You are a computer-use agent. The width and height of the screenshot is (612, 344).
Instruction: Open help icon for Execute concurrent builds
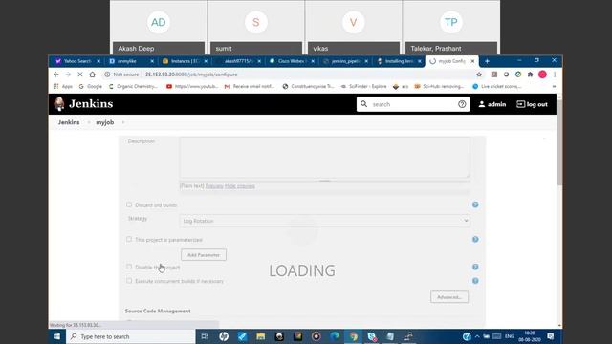(475, 281)
